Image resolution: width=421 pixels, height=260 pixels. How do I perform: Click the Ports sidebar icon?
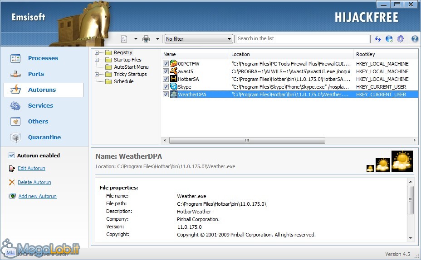tap(15, 74)
